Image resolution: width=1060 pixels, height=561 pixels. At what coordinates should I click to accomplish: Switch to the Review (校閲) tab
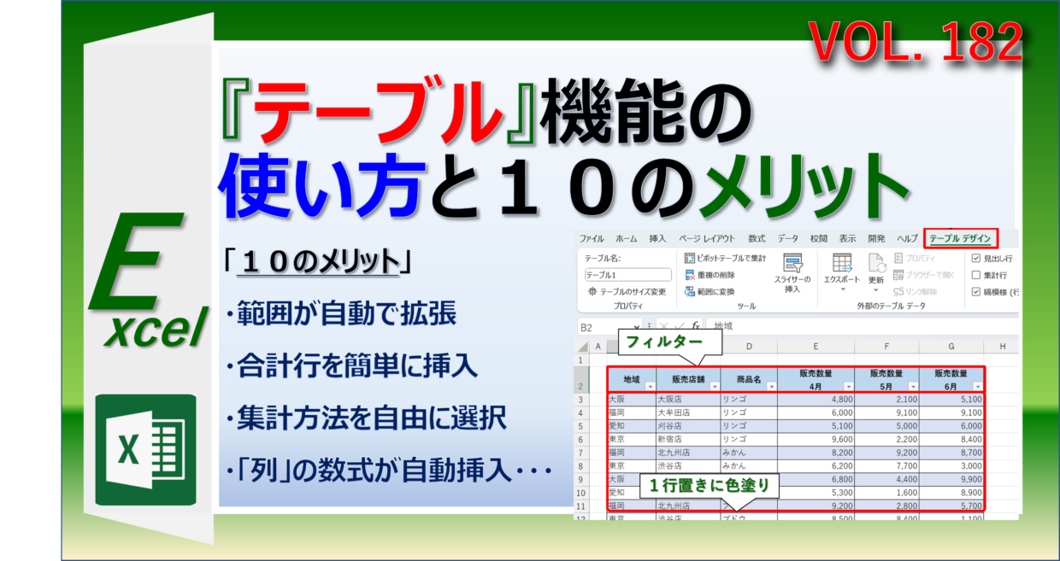pos(819,238)
